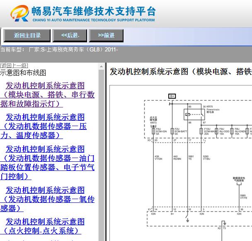
Task: Click the 440 RD/BN wire label
Action: tap(177, 158)
